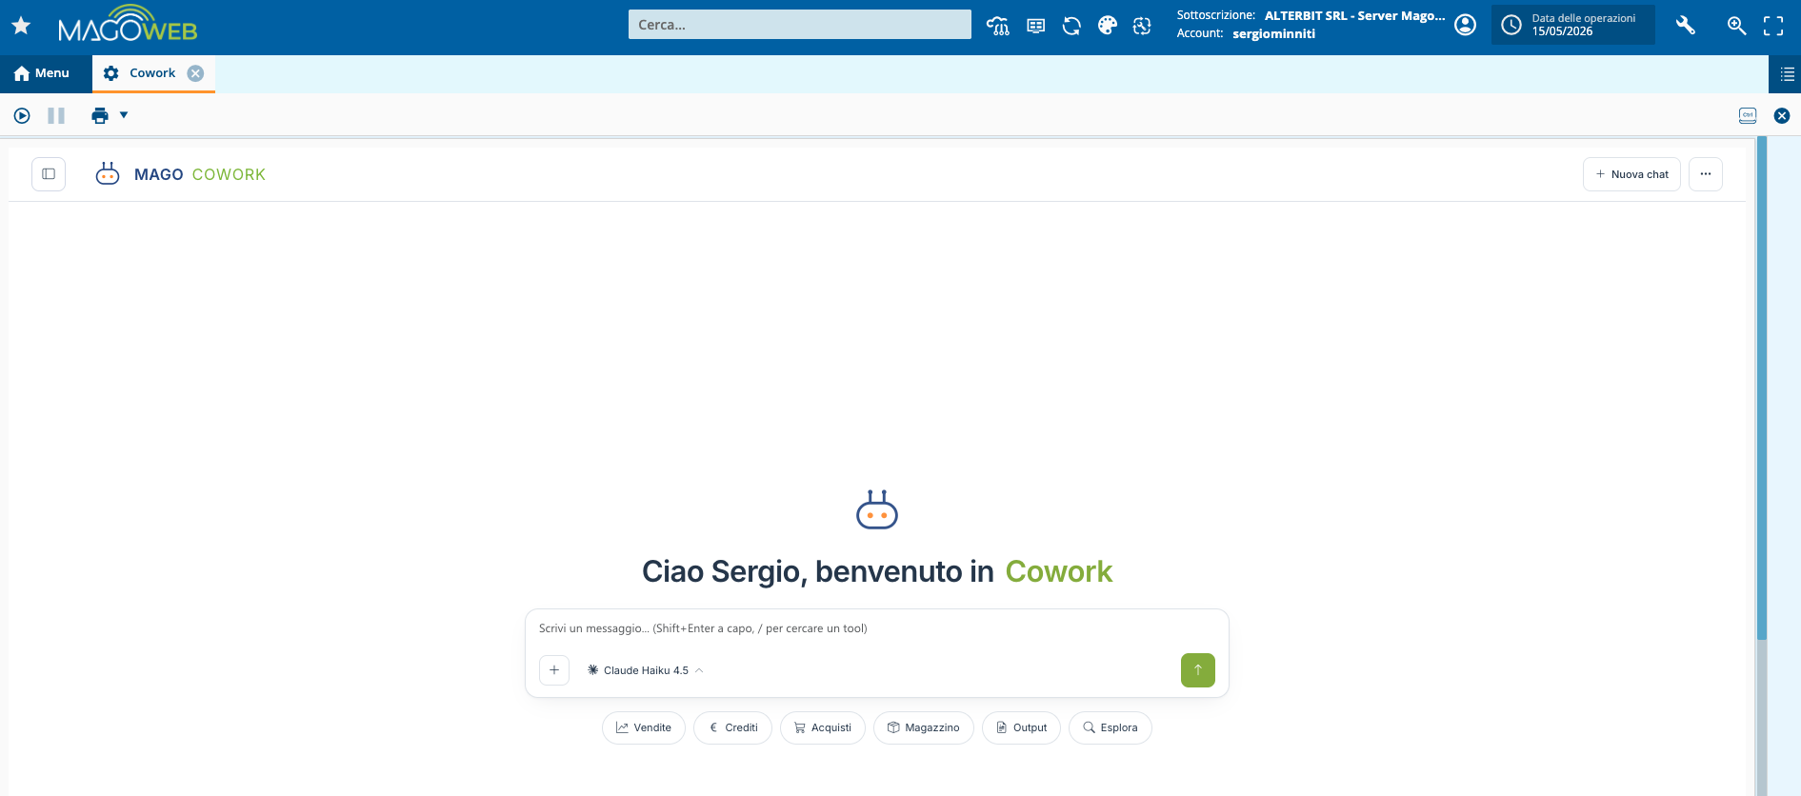Choose the Esplora suggestion chip

(1111, 727)
